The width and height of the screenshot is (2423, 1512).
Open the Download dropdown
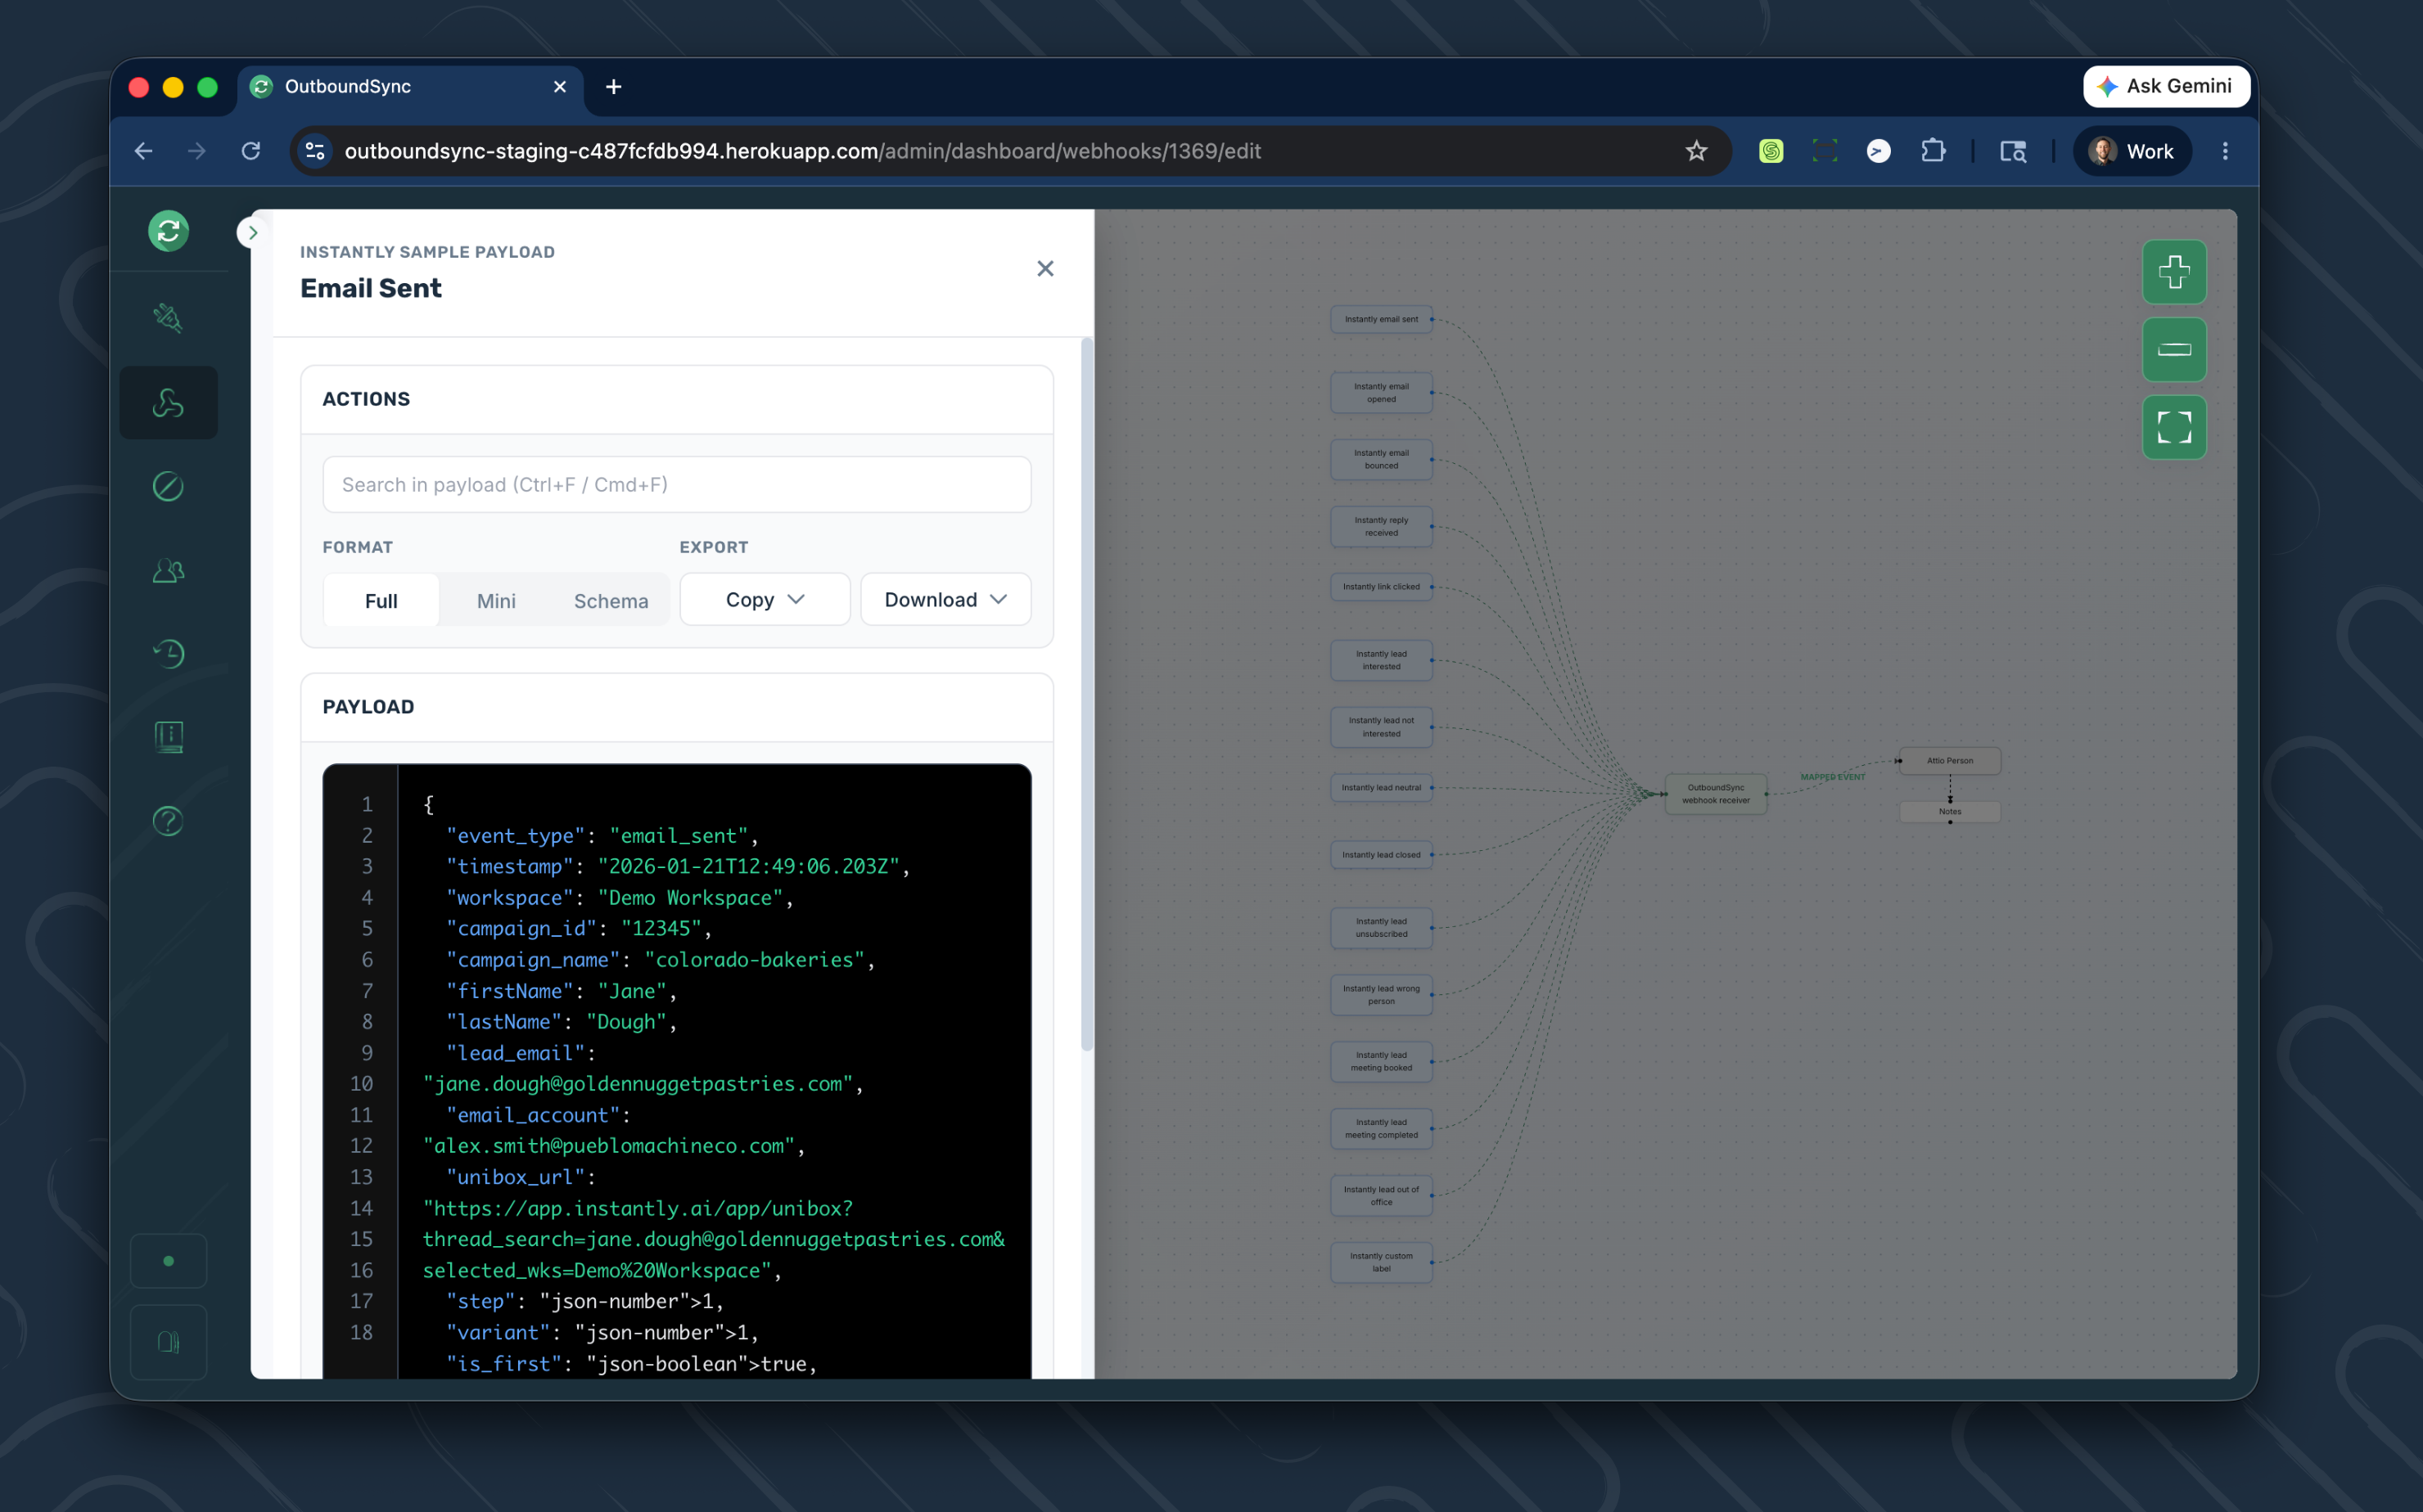[945, 599]
